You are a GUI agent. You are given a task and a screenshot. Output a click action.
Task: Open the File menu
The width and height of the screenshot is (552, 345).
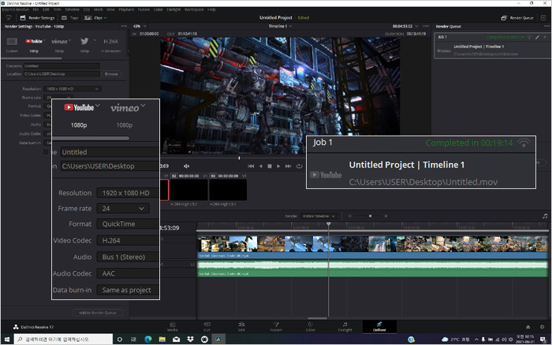pyautogui.click(x=35, y=9)
